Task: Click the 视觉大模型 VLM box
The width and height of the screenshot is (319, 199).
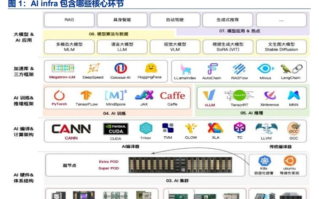Action: (x=175, y=47)
